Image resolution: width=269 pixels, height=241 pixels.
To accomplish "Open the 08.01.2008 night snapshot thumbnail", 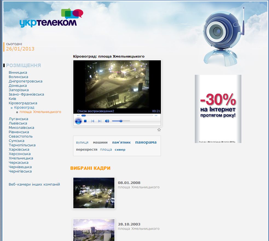I will 94,193.
